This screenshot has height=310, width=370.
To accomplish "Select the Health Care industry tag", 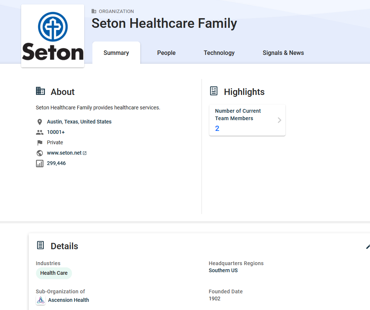I will (x=54, y=273).
